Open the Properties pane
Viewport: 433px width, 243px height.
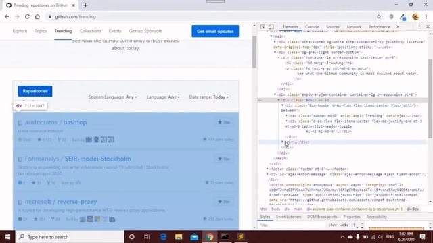pos(352,217)
